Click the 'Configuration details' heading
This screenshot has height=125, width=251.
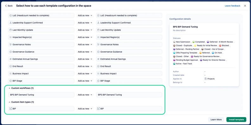pos(180,19)
